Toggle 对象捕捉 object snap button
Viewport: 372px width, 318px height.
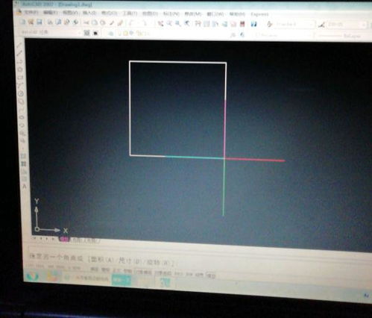(x=143, y=272)
